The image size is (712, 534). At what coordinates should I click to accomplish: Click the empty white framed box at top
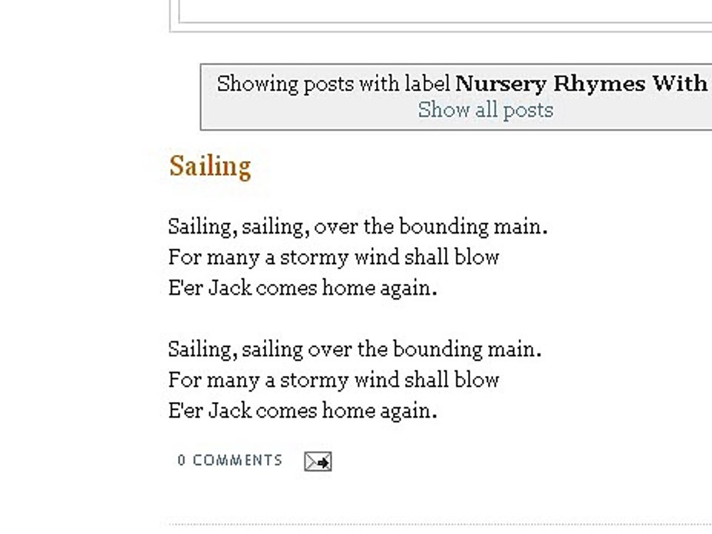coord(445,11)
